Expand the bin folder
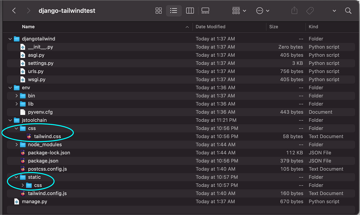360x215 pixels. click(16, 96)
